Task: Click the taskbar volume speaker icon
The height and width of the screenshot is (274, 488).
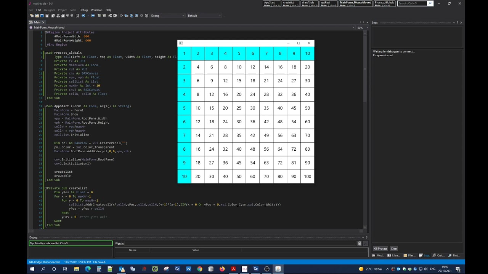Action: (425, 269)
